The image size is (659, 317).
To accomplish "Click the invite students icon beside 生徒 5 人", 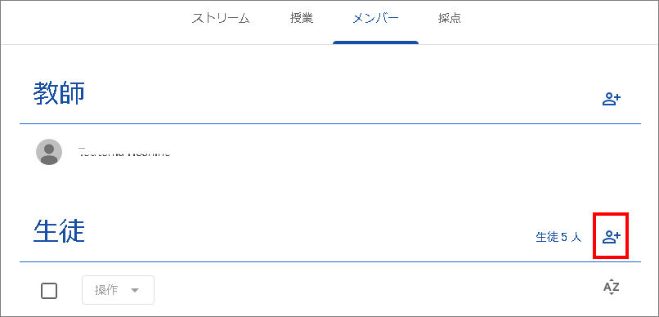I will [612, 237].
